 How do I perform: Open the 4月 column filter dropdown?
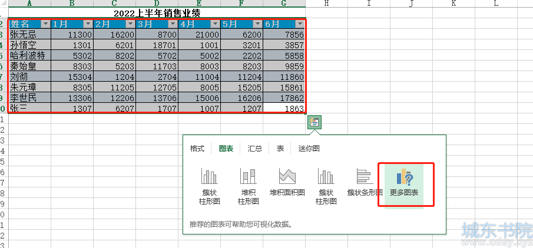pos(215,24)
